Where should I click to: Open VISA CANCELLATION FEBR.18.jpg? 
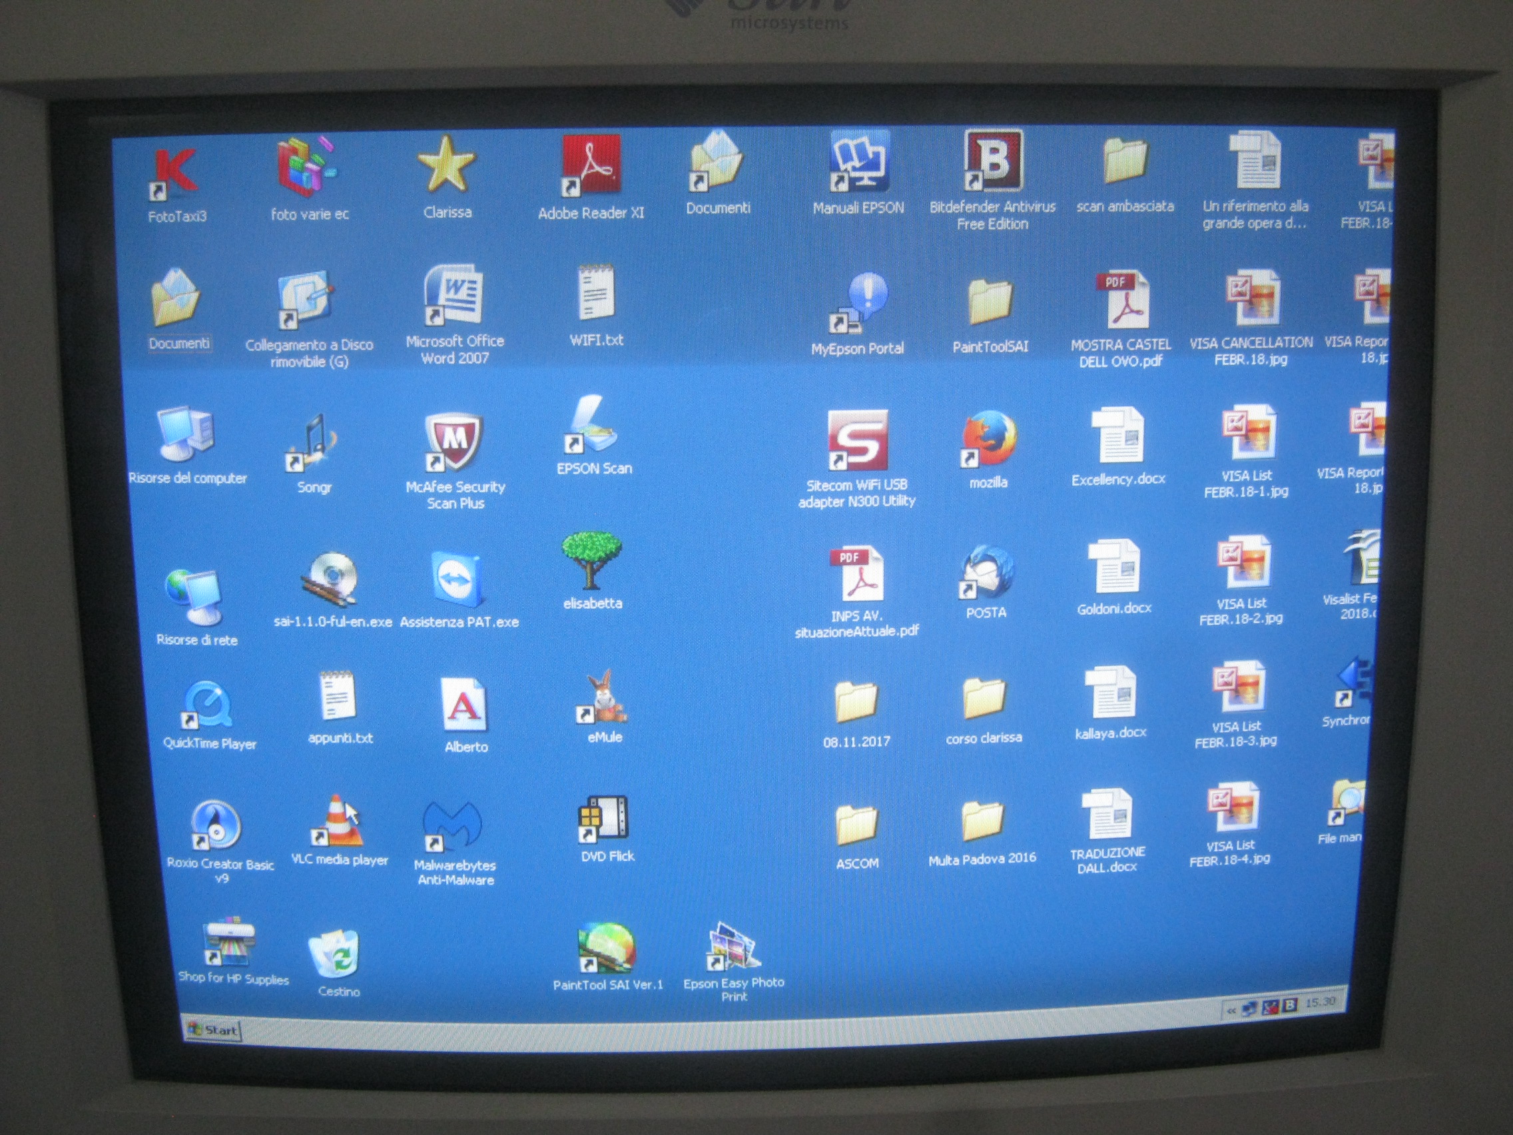click(x=1252, y=298)
